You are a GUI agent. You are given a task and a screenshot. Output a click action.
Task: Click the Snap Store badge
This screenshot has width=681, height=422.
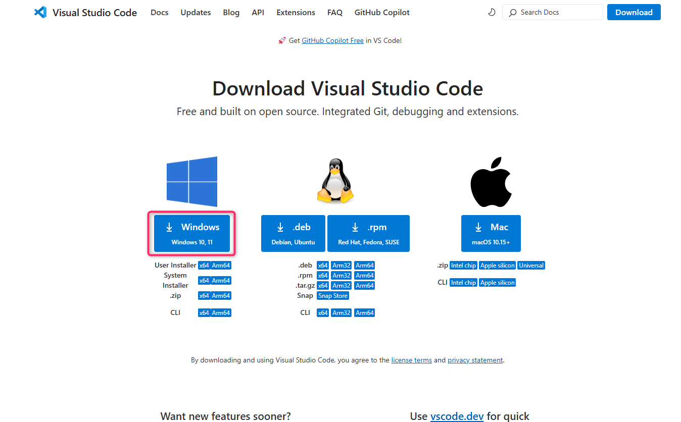pos(332,295)
